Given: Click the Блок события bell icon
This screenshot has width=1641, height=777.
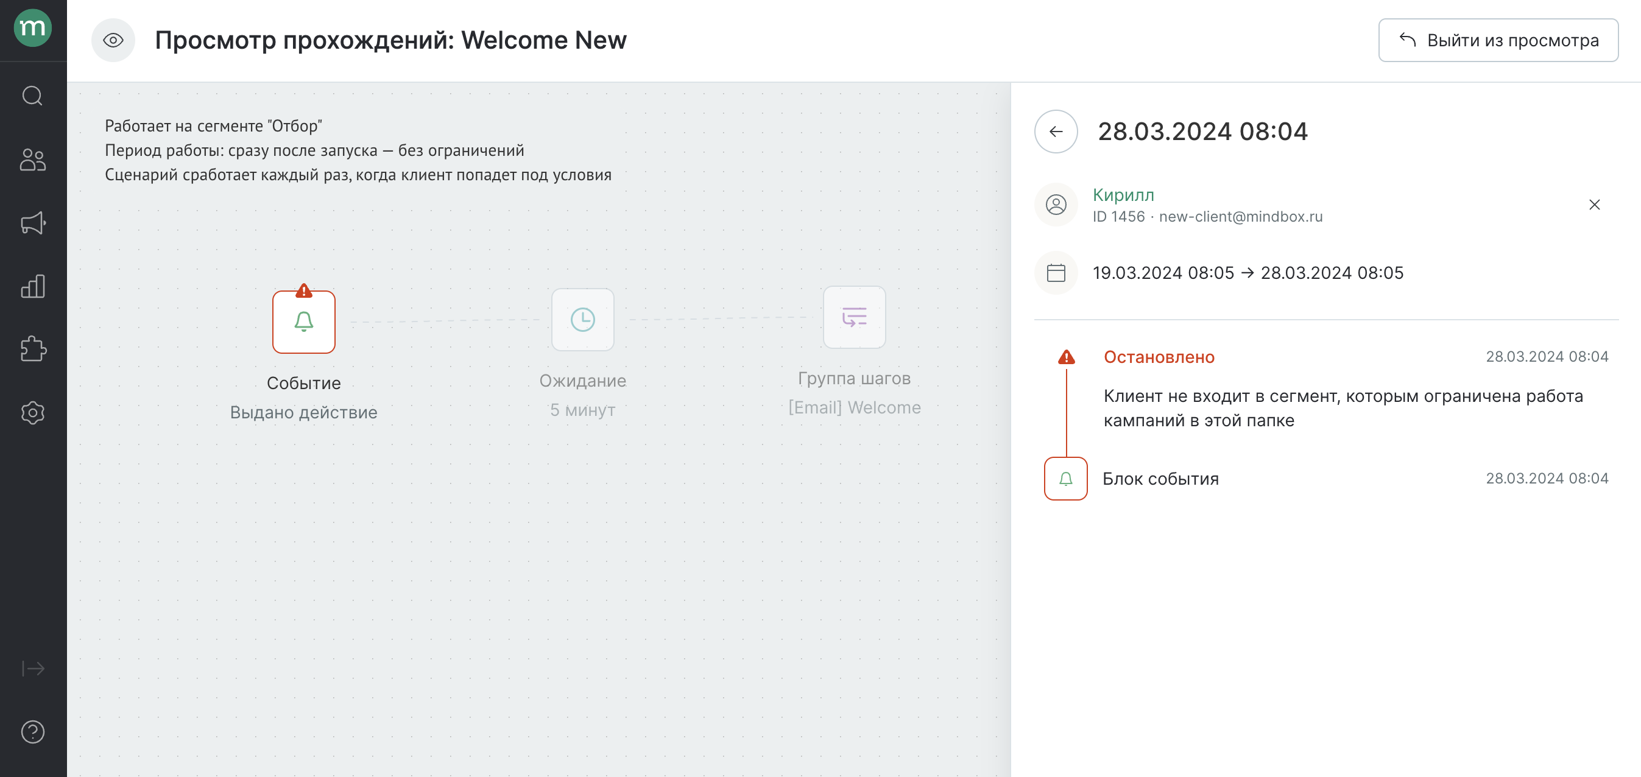Looking at the screenshot, I should click(1065, 479).
